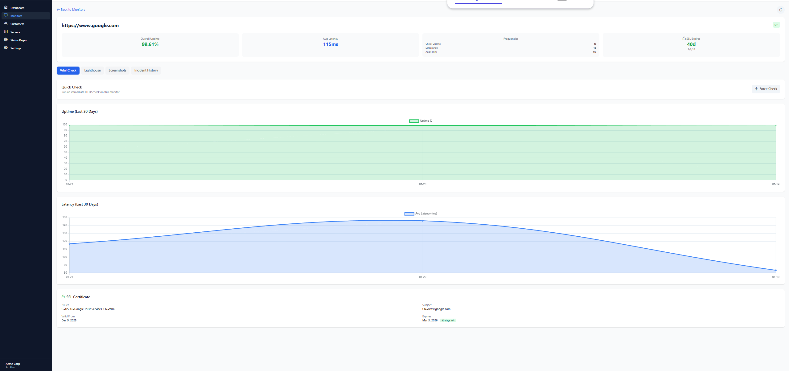Screen dimensions: 789x371
Task: Click the refresh icon at top right
Action: click(x=781, y=10)
